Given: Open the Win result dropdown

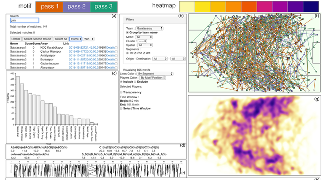Looking at the screenshot, I should click(89, 39).
